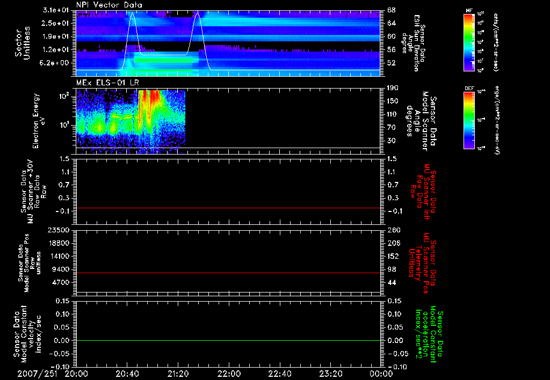Click the red line in Model Scanner Pos panel
Screen dimensions: 550x380
pyautogui.click(x=228, y=273)
